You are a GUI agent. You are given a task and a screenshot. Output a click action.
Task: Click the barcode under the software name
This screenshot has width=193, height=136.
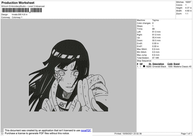click(22, 10)
